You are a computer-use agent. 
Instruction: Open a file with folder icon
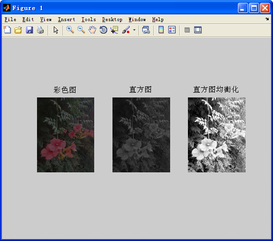18,30
